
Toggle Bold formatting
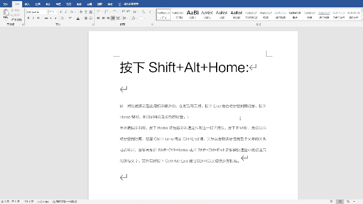(28, 18)
